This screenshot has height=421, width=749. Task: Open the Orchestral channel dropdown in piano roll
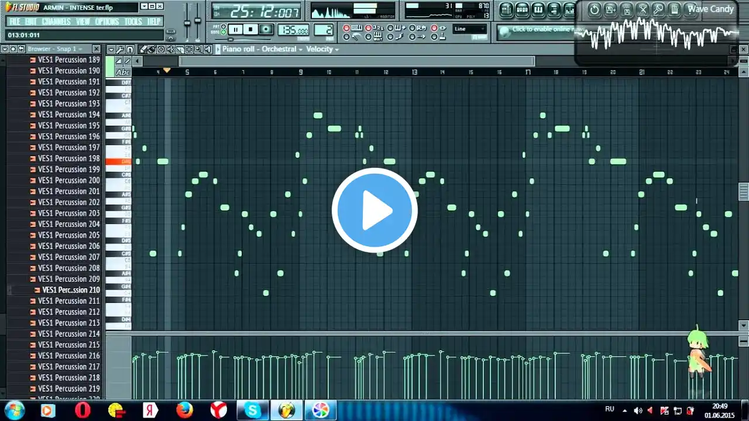point(282,49)
